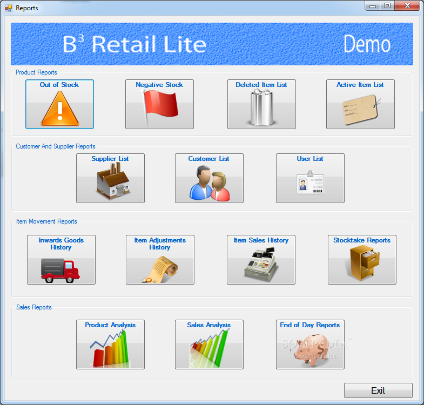
Task: Open the Supplier List factory icon
Action: (x=110, y=178)
